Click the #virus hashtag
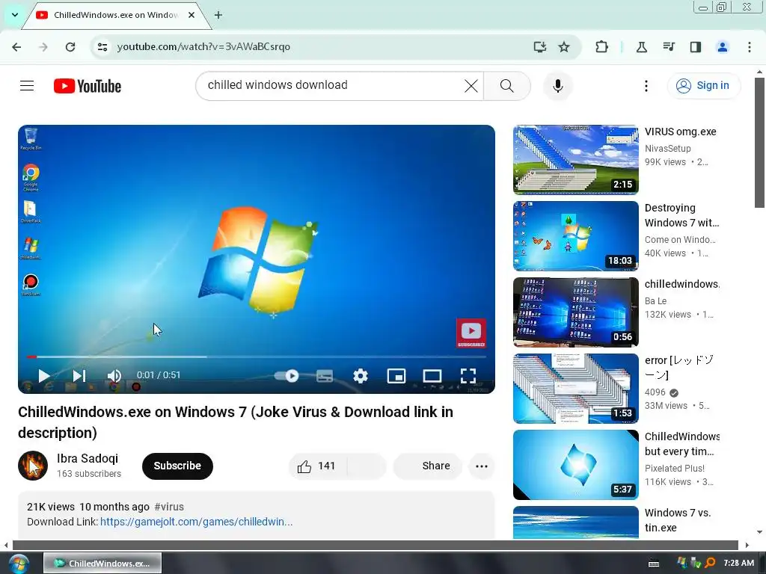Screen dimensions: 766x574 pyautogui.click(x=169, y=507)
